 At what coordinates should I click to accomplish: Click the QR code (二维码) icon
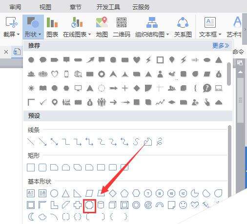(x=122, y=27)
